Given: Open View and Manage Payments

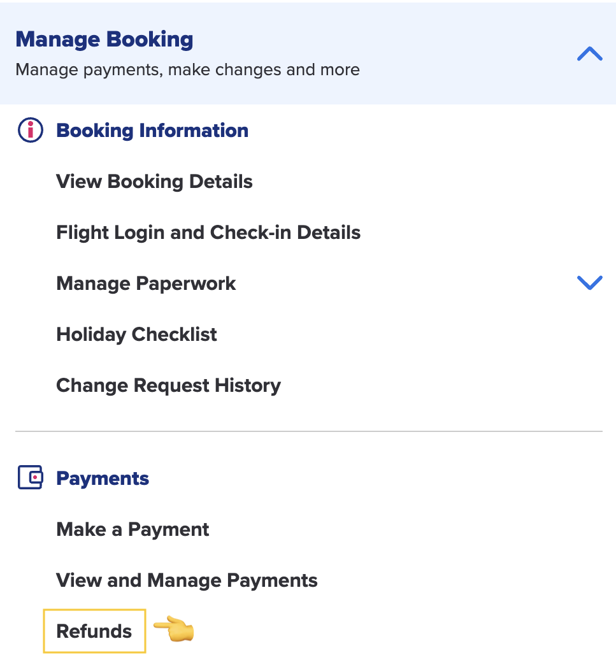Looking at the screenshot, I should tap(187, 580).
